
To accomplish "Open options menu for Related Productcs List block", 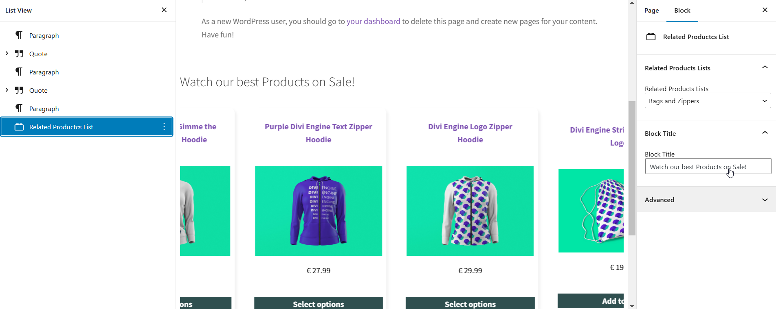I will coord(164,127).
